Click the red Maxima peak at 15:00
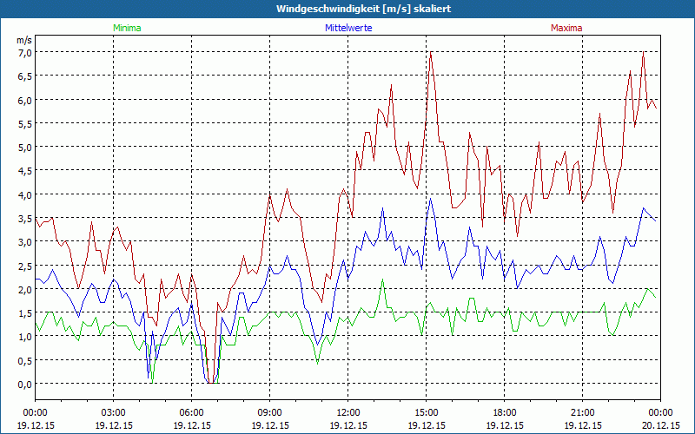 [430, 52]
